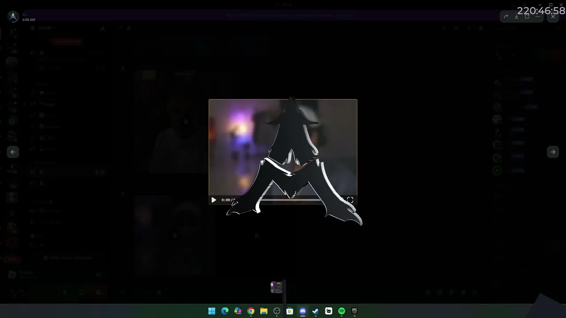The image size is (566, 318).
Task: Open the Streamlabs taskbar icon
Action: 329,311
